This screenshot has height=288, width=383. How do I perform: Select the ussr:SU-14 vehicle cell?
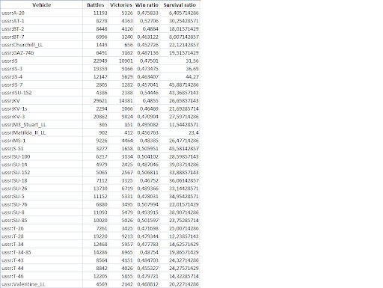tap(41, 165)
